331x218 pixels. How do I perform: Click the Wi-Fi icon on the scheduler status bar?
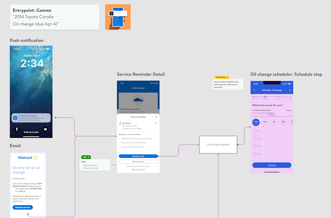[x=286, y=84]
